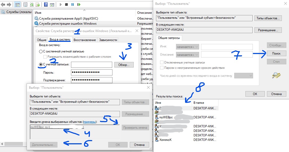Screen dimensions: 289x152
Task: Click the Пароль input field
Action: pos(92,72)
